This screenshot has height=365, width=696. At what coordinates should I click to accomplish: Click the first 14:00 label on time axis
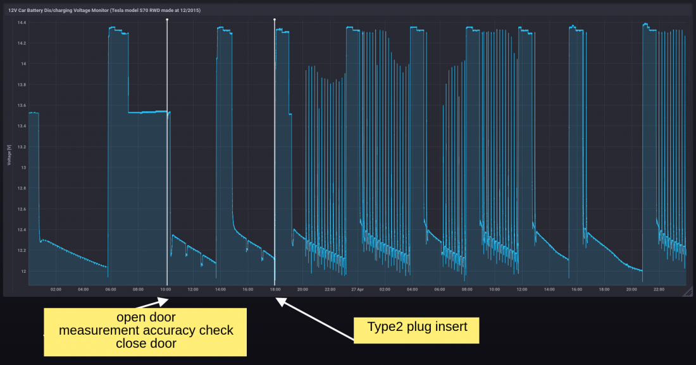click(x=220, y=290)
